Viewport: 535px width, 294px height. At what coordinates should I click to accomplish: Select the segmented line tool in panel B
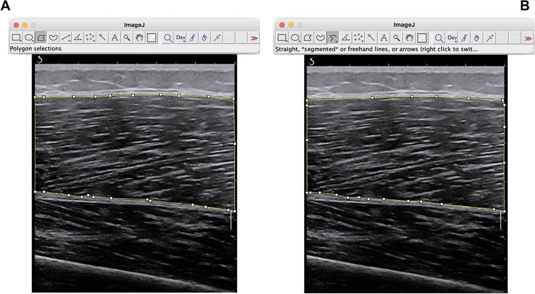pos(332,38)
